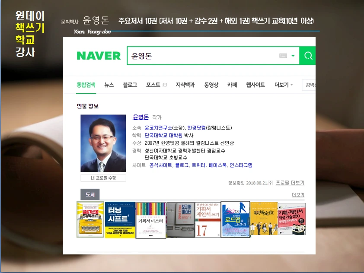The height and width of the screenshot is (273, 364).
Task: Switch to the 웹사이트 tab
Action: coord(255,85)
